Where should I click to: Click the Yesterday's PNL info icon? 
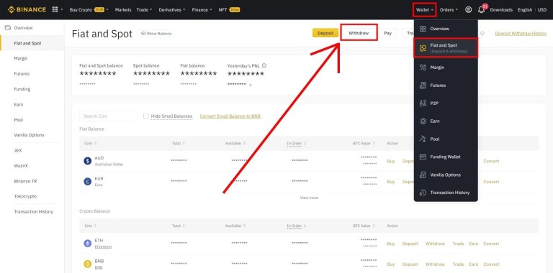coord(264,66)
